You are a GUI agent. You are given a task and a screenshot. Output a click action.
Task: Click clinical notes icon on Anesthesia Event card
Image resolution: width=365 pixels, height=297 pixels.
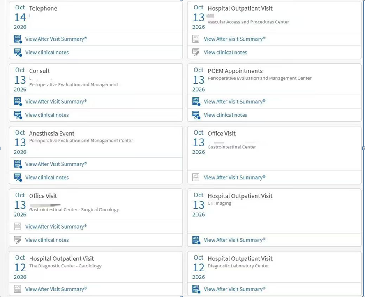pos(18,178)
